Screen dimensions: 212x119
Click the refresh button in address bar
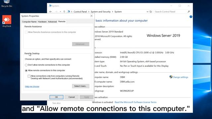pos(151,12)
